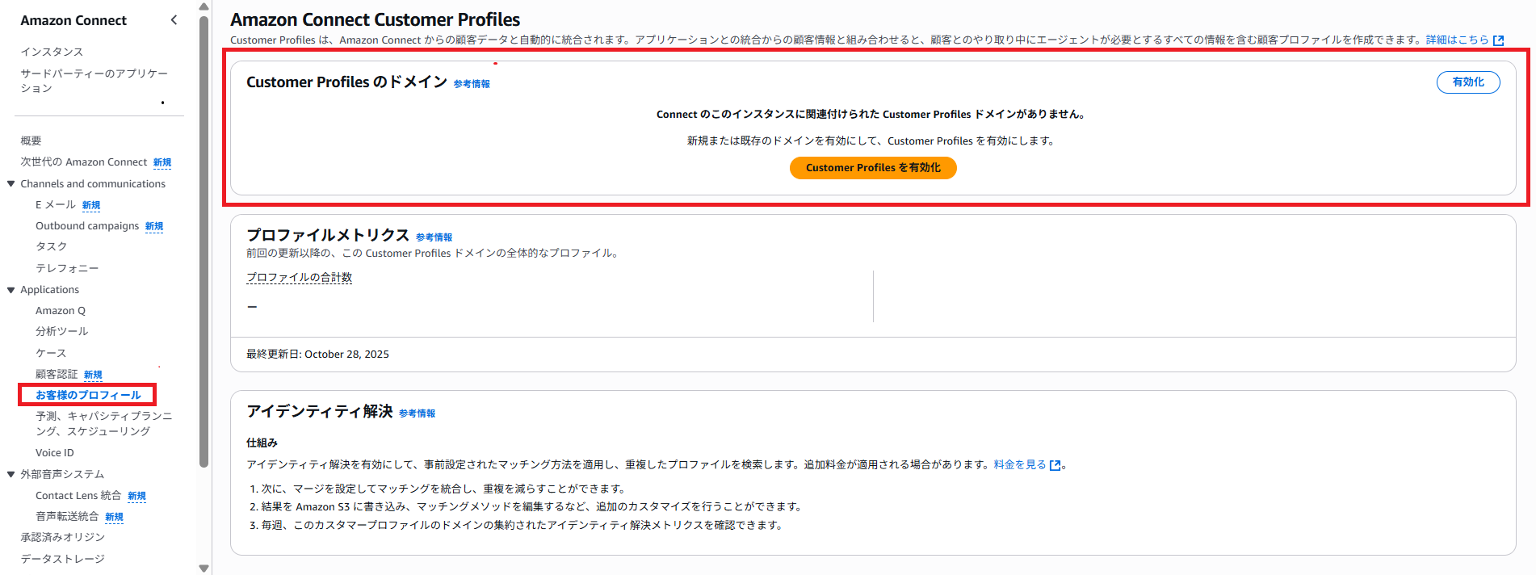Open Contact Lens 統合 menu entry

pos(78,496)
